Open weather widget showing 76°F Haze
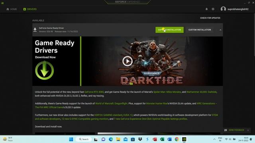This screenshot has width=255, height=143. coord(8,139)
